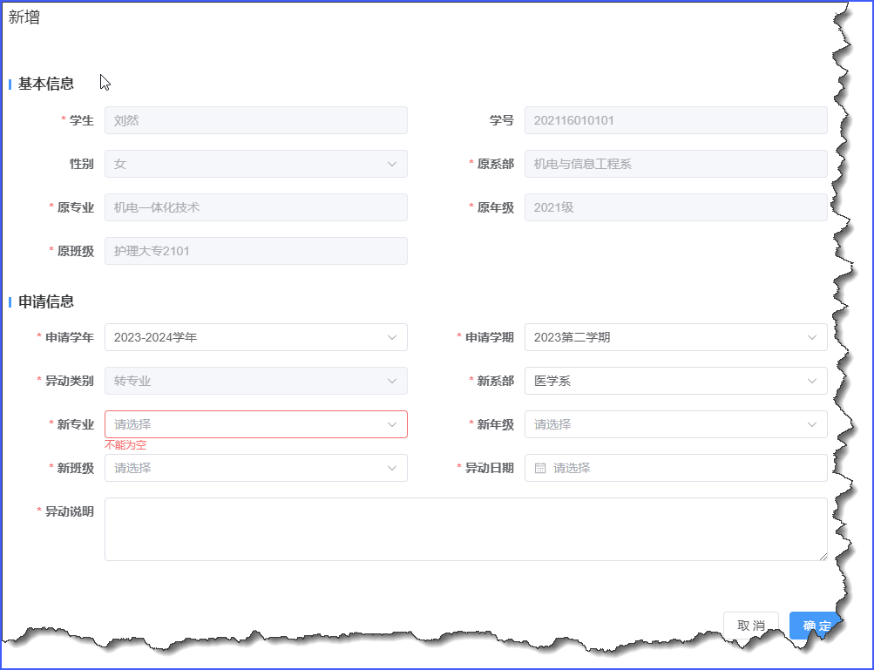Click the 取消 button

(750, 626)
